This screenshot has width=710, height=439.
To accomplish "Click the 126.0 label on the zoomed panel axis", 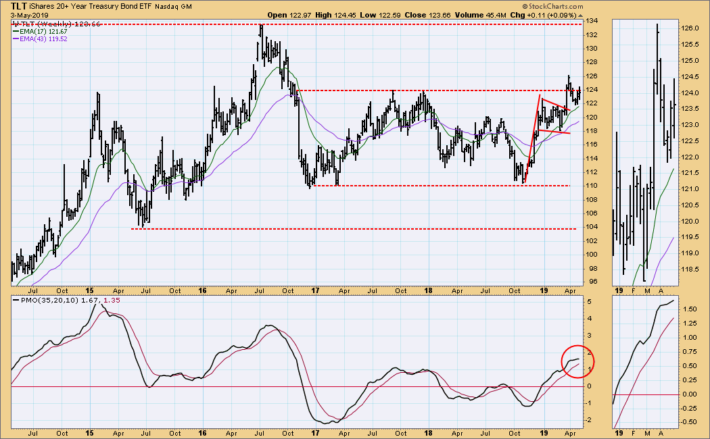I will coord(690,28).
